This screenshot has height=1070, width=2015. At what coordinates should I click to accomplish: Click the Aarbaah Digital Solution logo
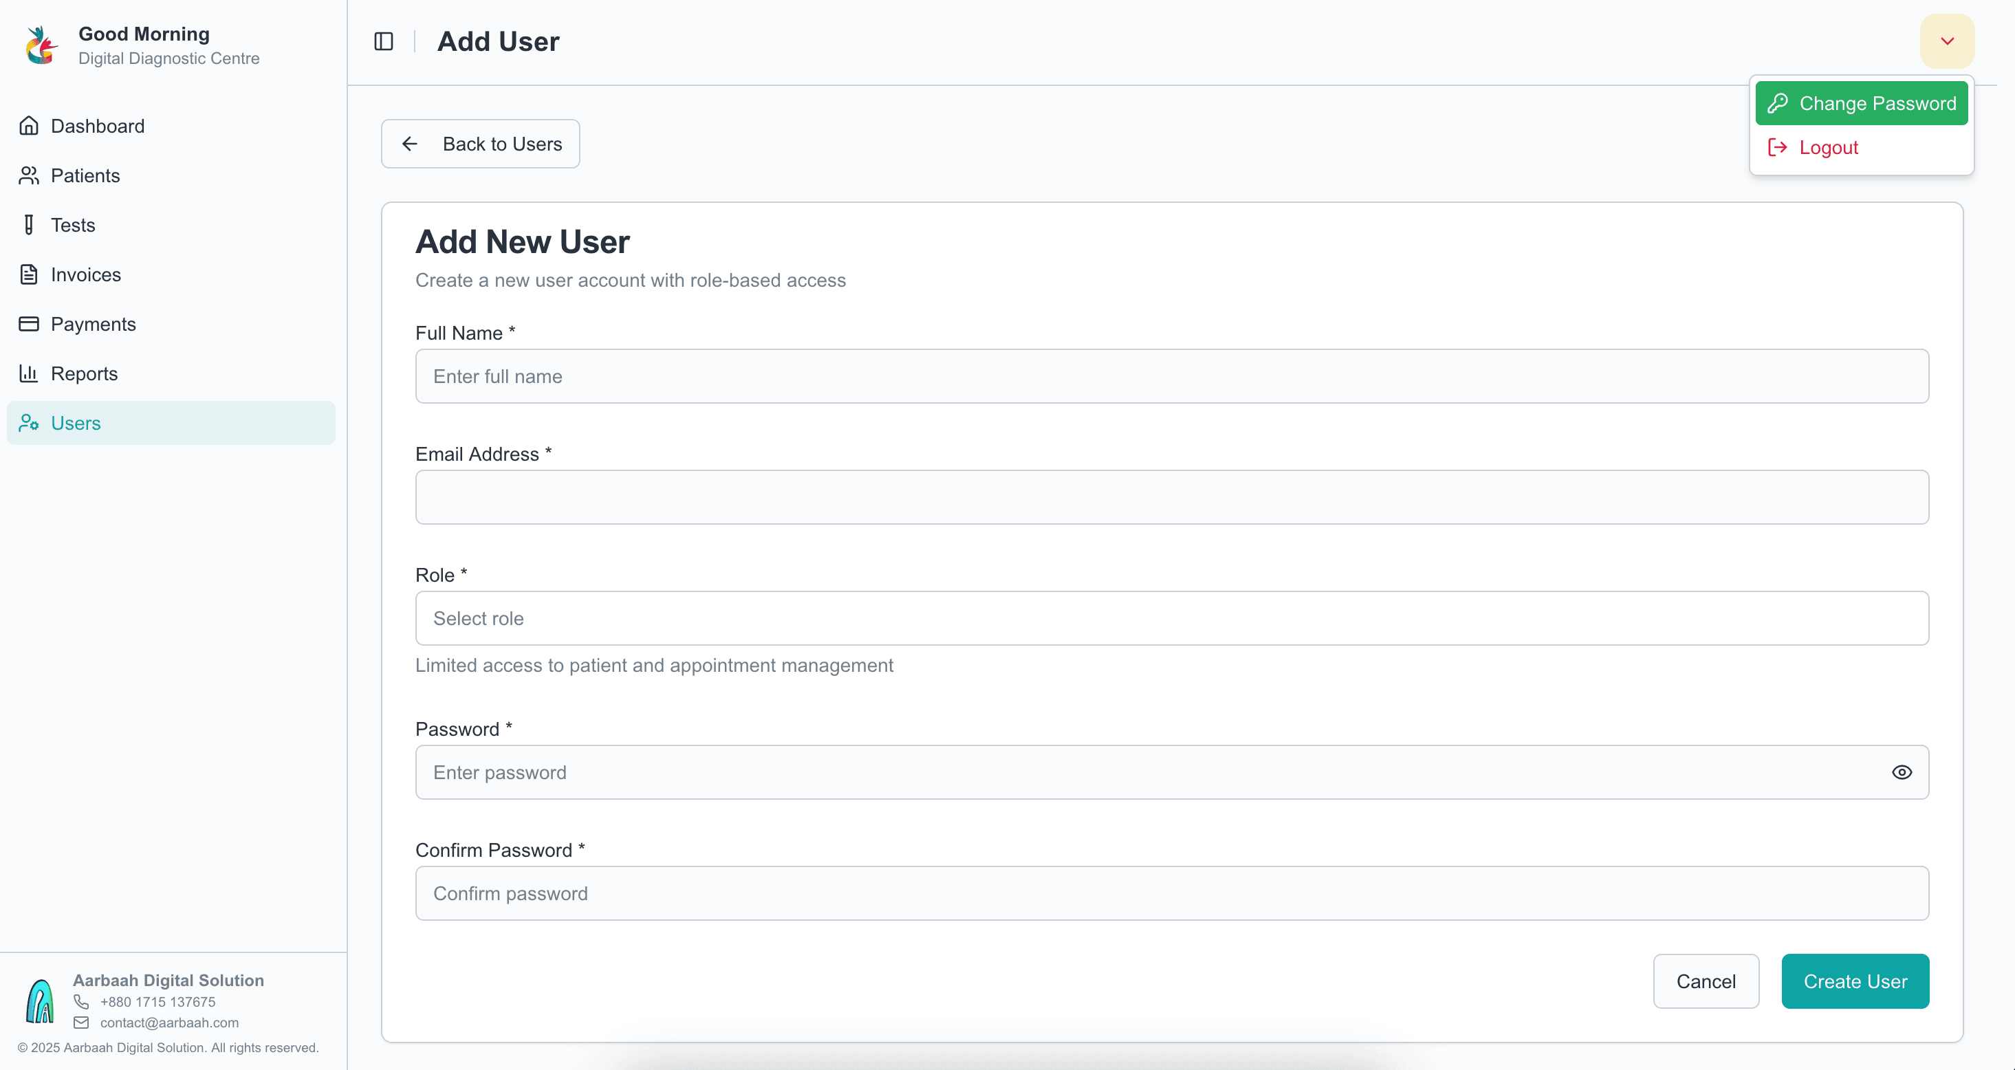pos(40,1001)
